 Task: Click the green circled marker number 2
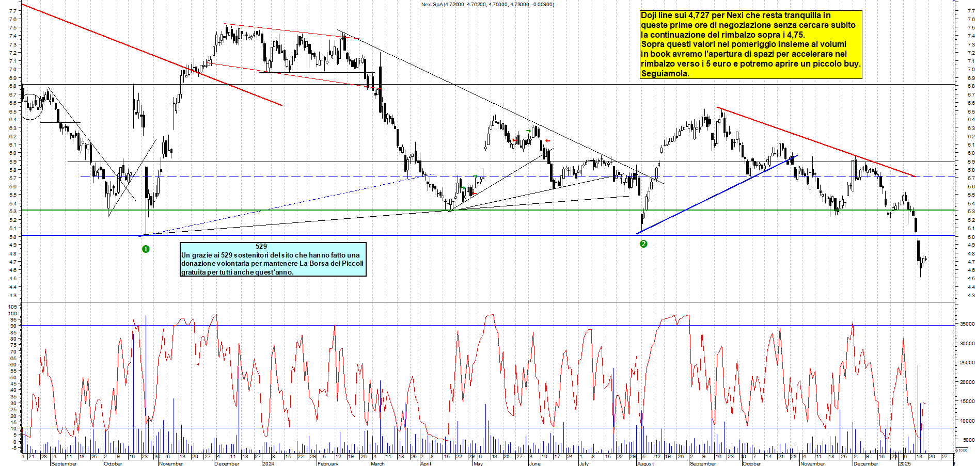[643, 244]
